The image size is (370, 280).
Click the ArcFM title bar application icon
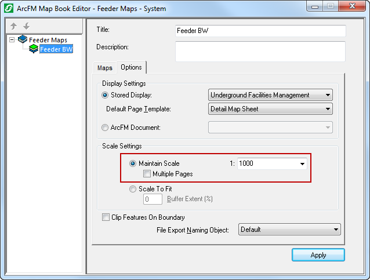click(x=9, y=9)
